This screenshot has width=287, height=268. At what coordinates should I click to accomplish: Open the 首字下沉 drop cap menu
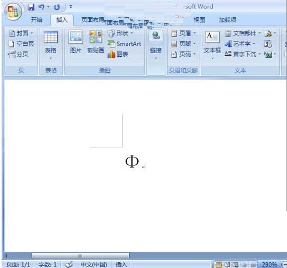tap(243, 54)
